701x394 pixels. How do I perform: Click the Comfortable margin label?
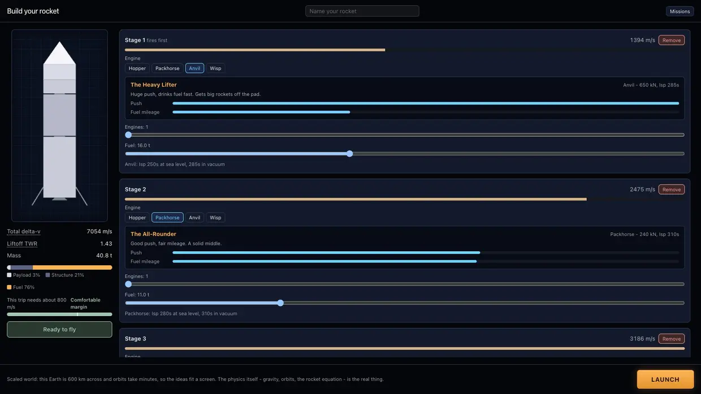point(85,303)
